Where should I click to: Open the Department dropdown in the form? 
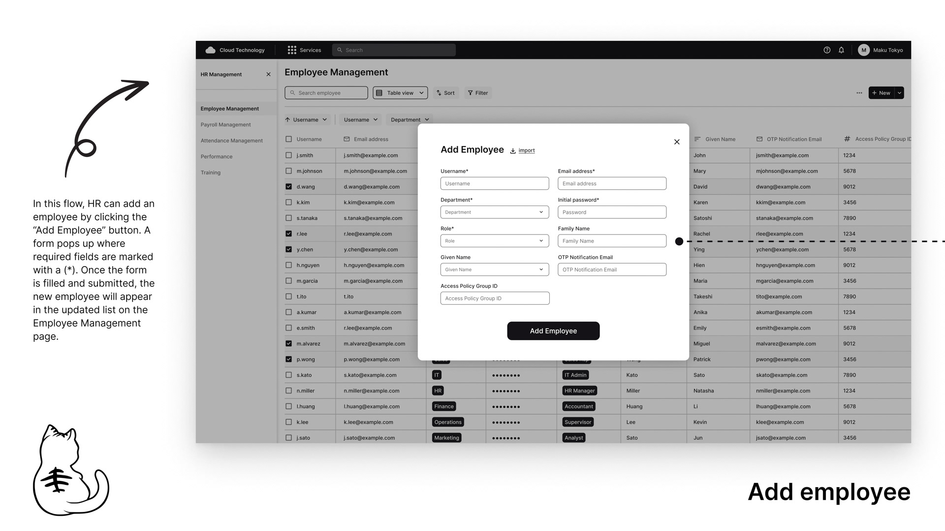coord(494,212)
